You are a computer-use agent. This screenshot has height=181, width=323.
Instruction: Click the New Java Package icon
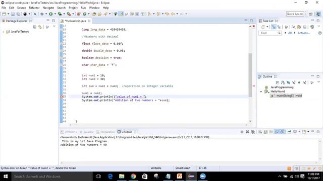pyautogui.click(x=79, y=14)
